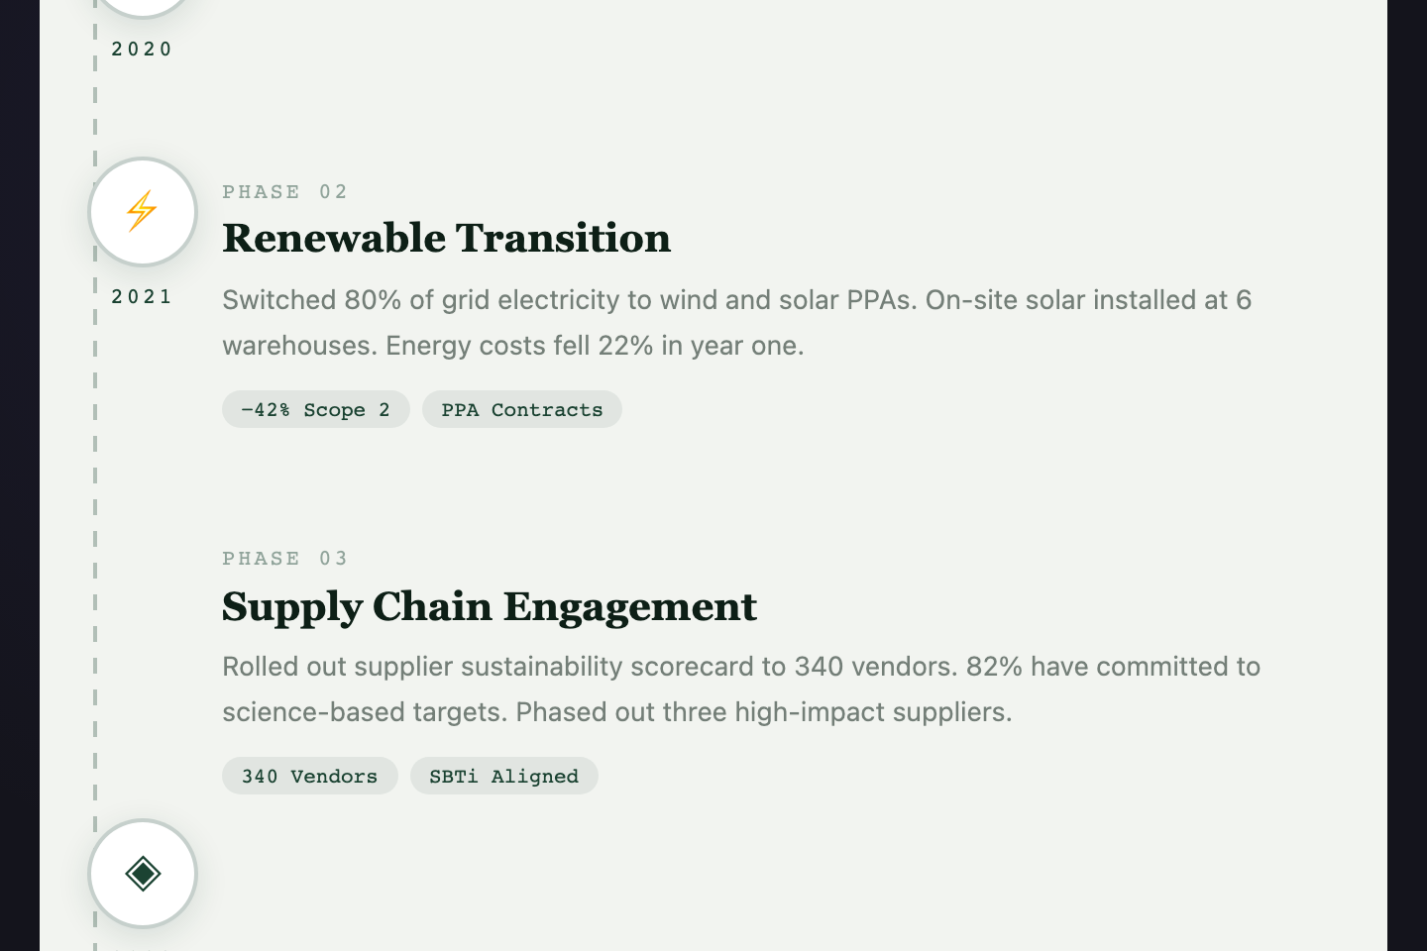Click the diamond timeline marker icon
This screenshot has width=1427, height=951.
tap(143, 874)
